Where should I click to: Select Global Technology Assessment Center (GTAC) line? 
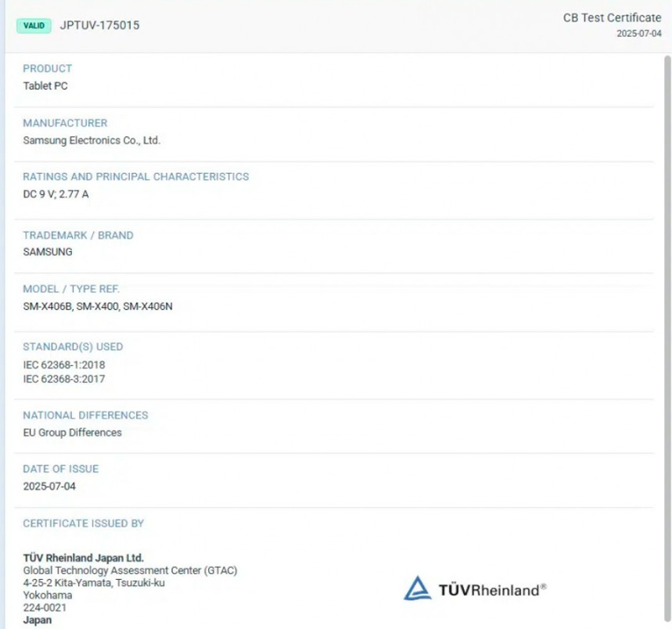click(x=131, y=570)
